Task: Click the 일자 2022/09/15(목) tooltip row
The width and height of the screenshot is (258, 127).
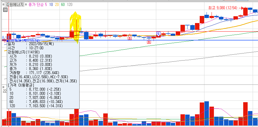Action: (31, 44)
